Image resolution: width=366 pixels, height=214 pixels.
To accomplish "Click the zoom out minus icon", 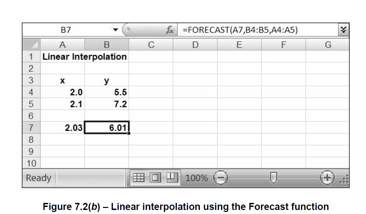I will (221, 178).
